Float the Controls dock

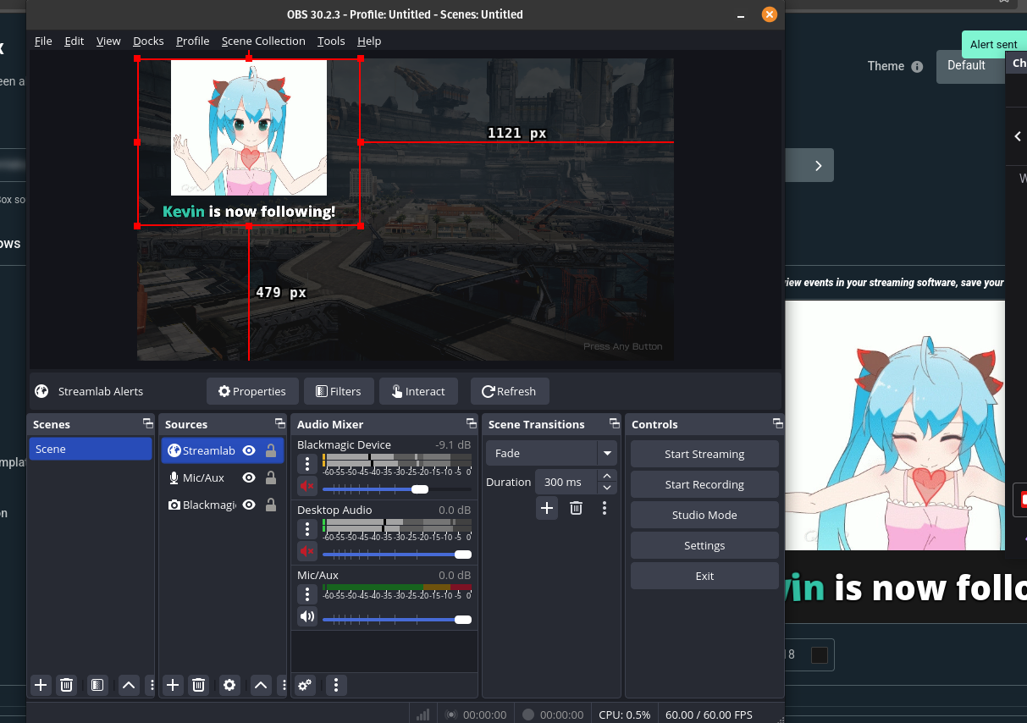click(777, 424)
